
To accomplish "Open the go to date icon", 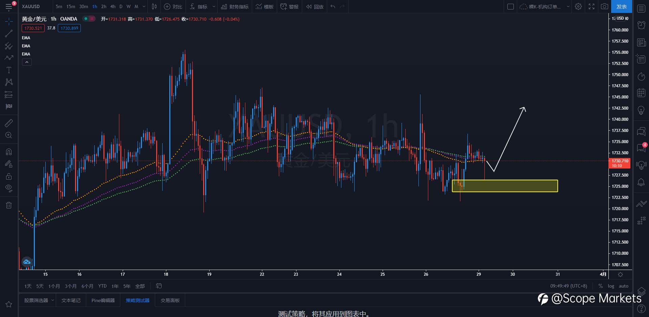I will click(x=159, y=286).
